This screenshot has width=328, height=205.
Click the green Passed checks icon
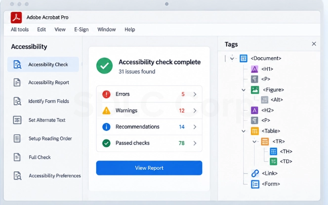106,143
